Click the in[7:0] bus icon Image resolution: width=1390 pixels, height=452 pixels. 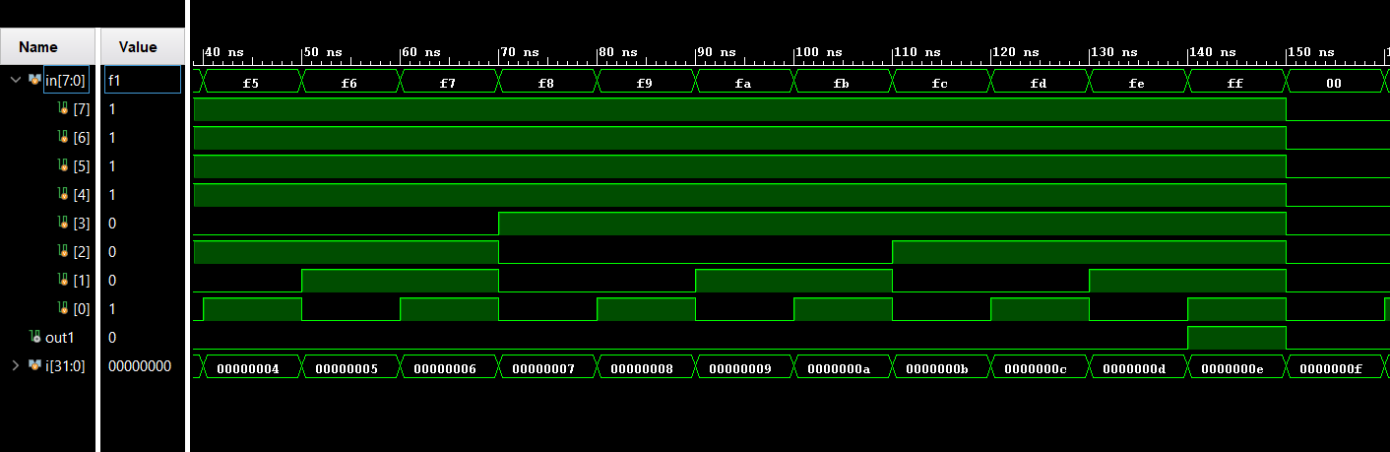coord(35,80)
